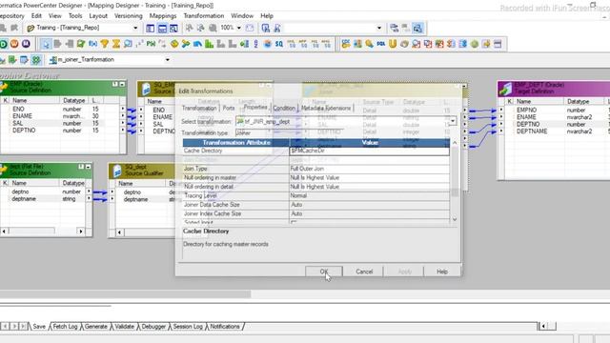Screen dimensions: 610x343
Task: Click Auto value for Joiner Data Cache Size
Action: 370,205
